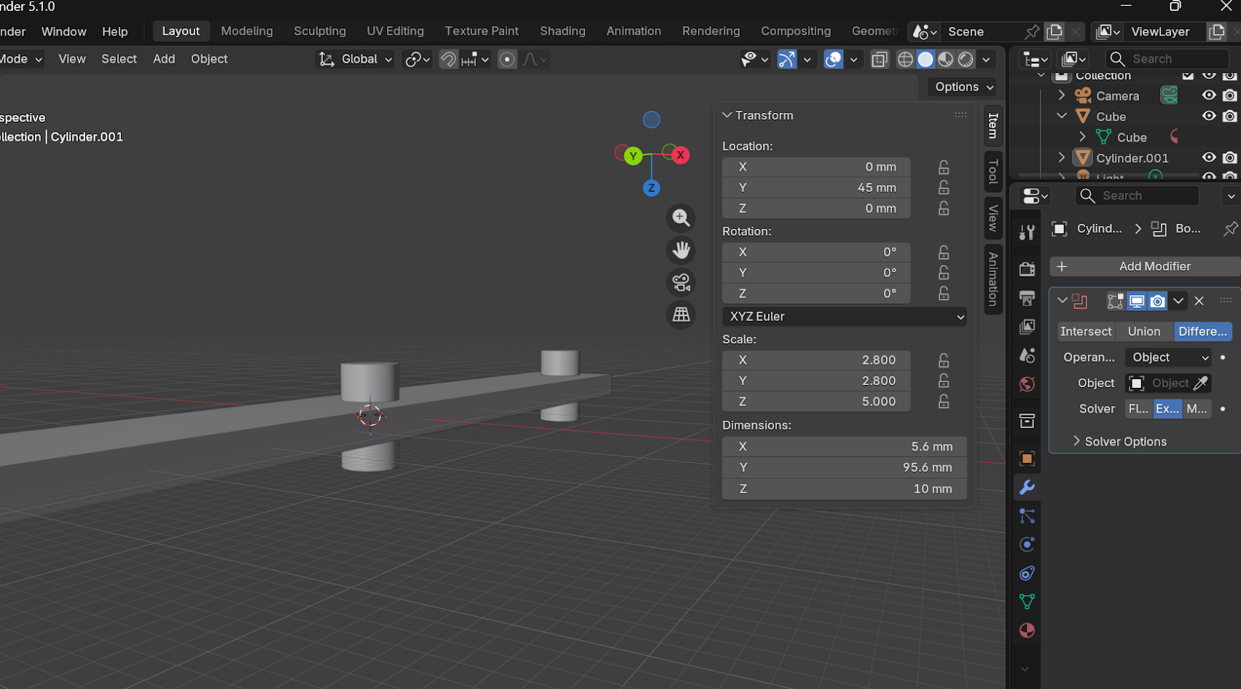Open the viewport zoom gizmo
This screenshot has height=689, width=1241.
coord(681,218)
